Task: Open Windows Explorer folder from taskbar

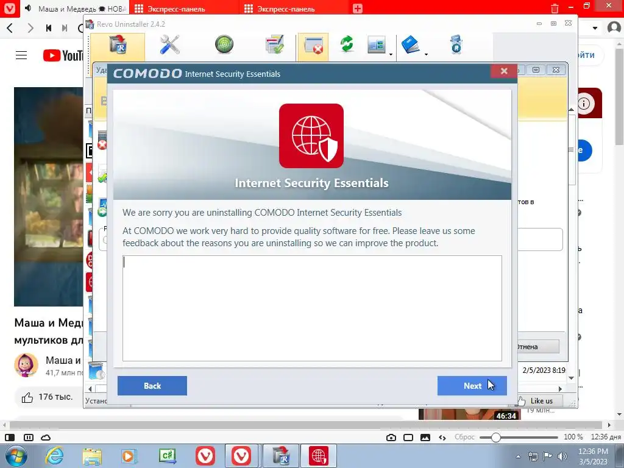Action: coord(92,456)
